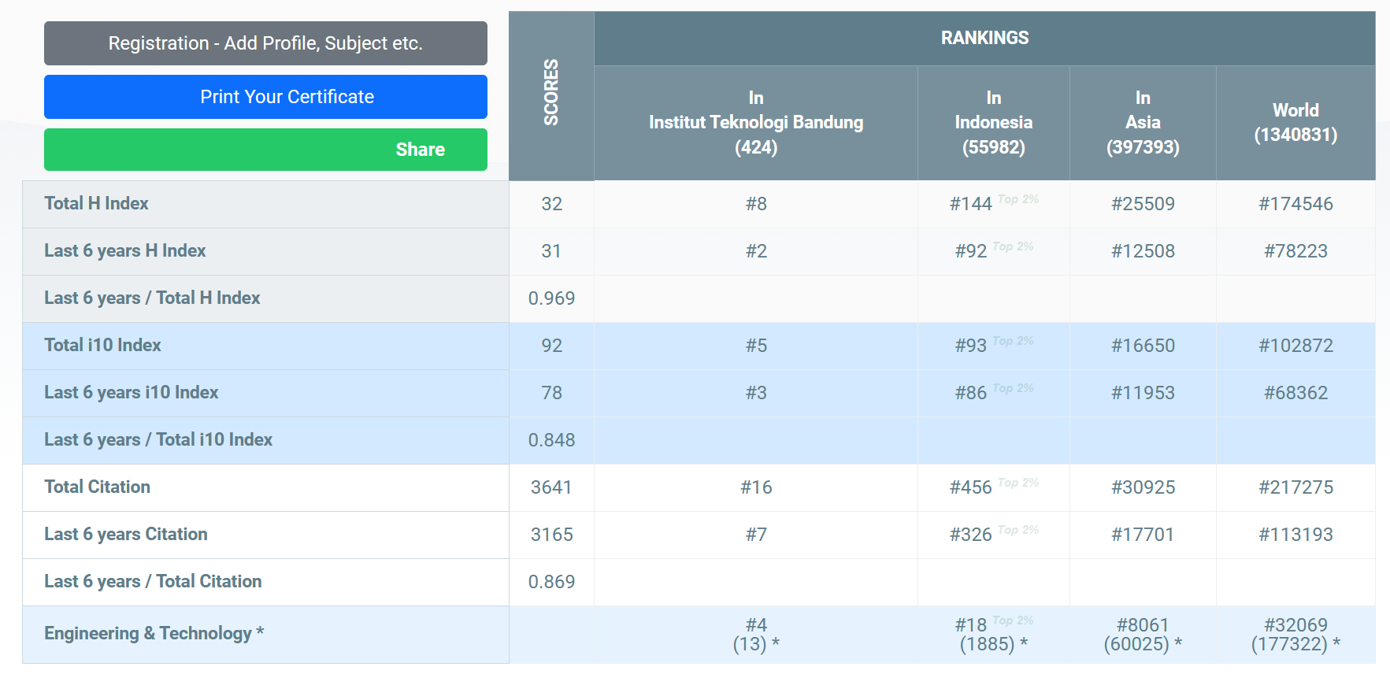Screen dimensions: 1390x674
Task: Click the Registration - Add Profile button
Action: tap(265, 43)
